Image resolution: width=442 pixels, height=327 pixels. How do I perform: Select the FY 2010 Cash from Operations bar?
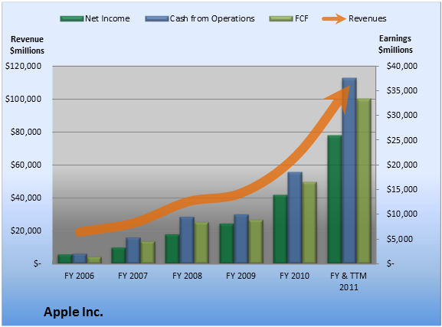click(295, 217)
